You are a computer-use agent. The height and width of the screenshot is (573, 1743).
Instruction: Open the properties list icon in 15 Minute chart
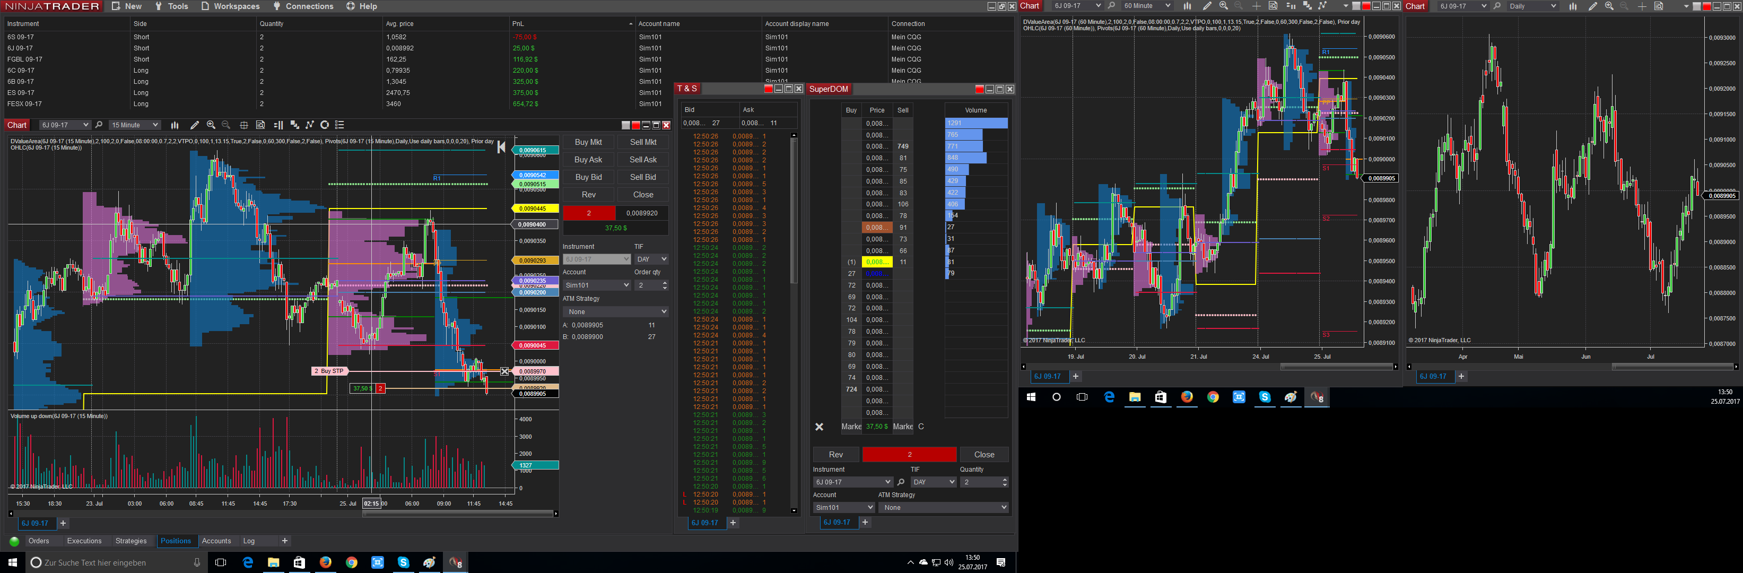coord(341,125)
